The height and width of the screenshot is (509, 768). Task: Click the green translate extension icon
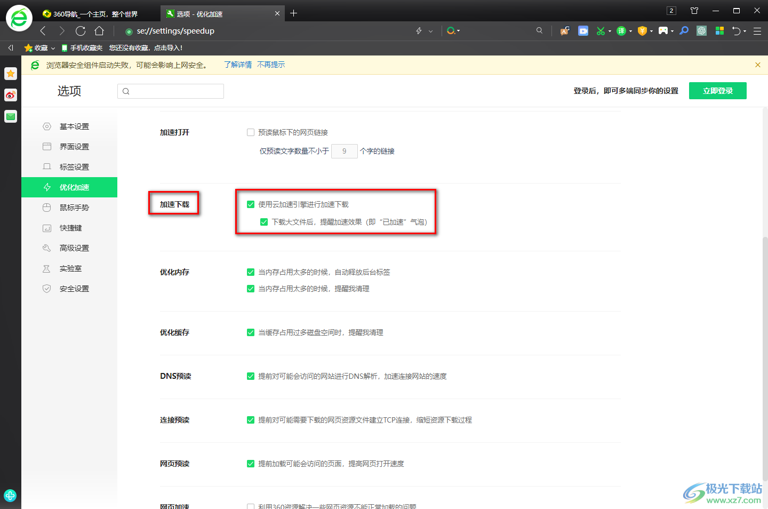pos(621,31)
